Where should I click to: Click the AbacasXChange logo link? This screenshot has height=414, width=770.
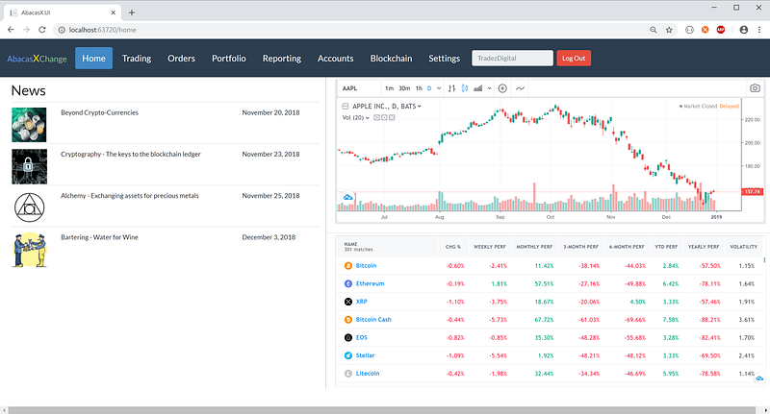pos(37,59)
